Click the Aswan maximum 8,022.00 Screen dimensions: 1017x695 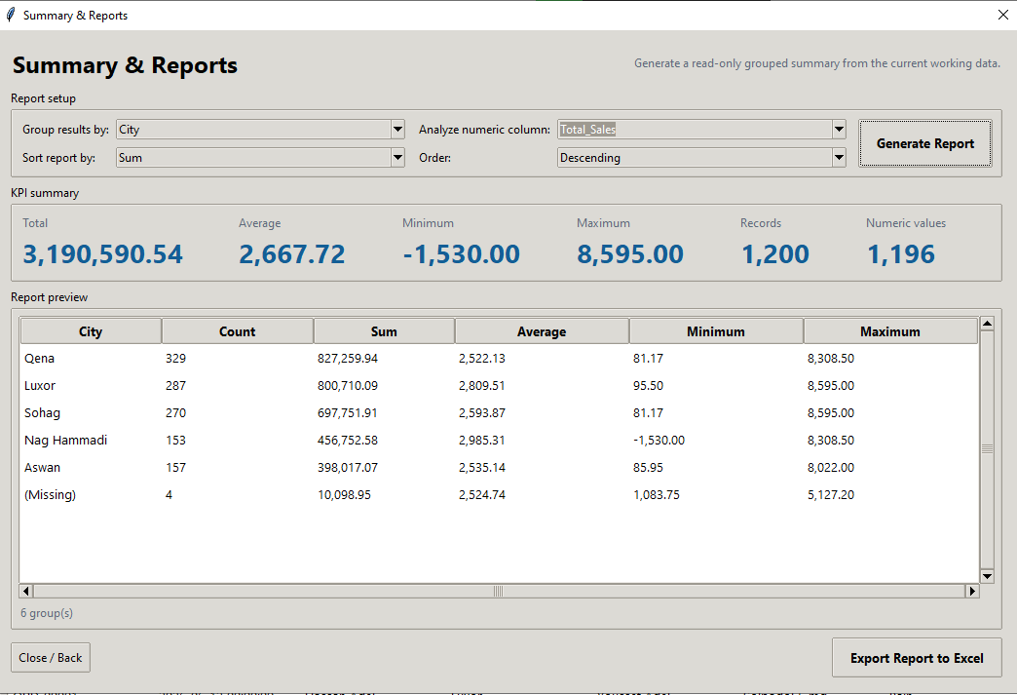click(x=831, y=467)
